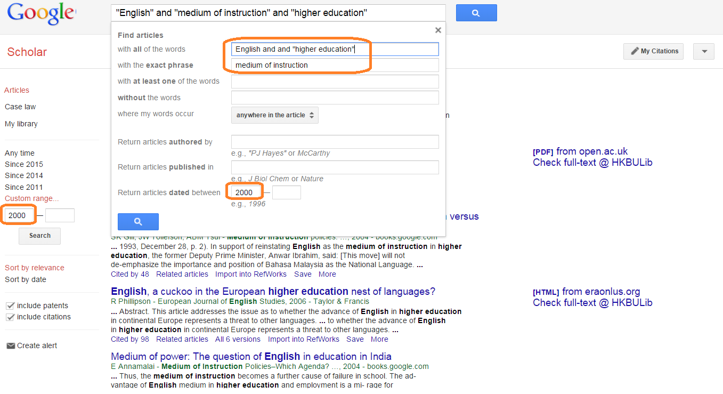Open the 'anywhere in the article' dropdown

tap(275, 115)
